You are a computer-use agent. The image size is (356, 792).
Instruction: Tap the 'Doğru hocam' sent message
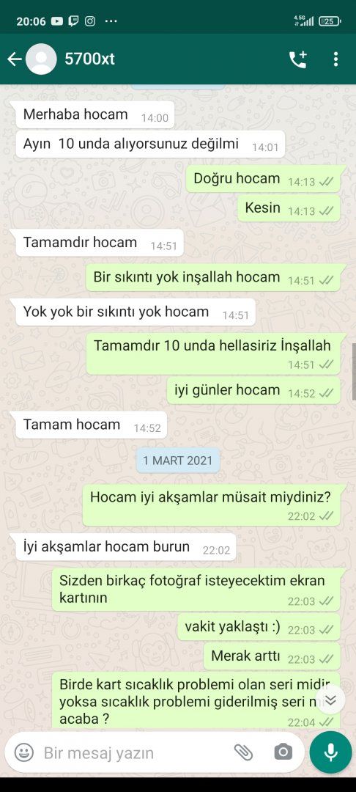(x=263, y=179)
